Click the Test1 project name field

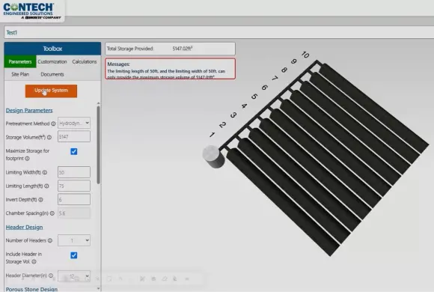pos(218,32)
